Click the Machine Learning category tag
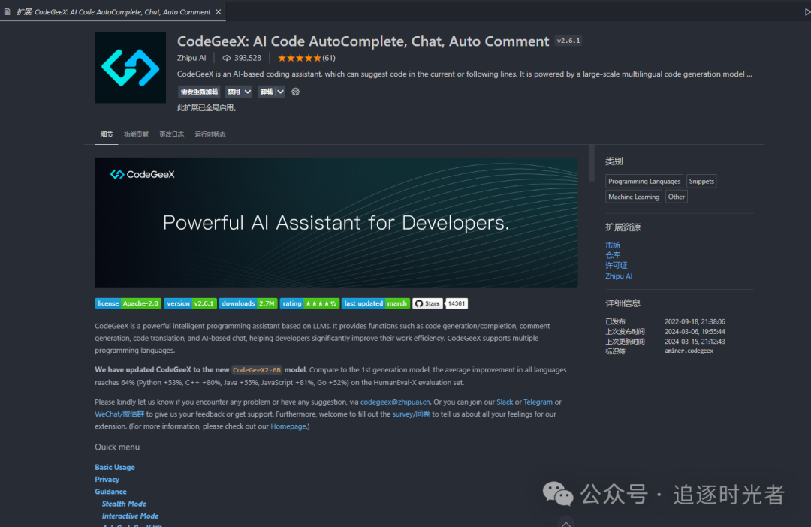Image resolution: width=811 pixels, height=527 pixels. pos(634,197)
